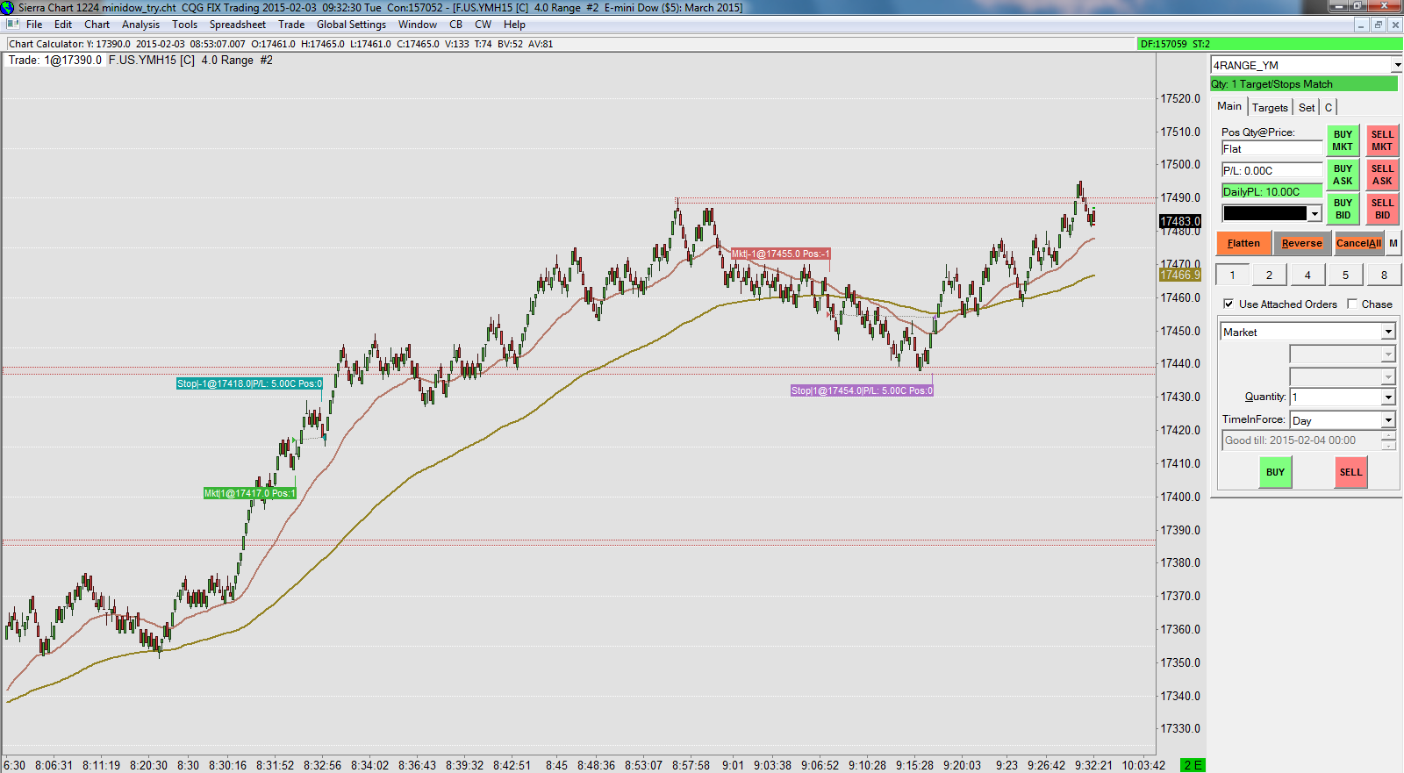The width and height of the screenshot is (1404, 773).
Task: Open the Window menu
Action: pos(418,25)
